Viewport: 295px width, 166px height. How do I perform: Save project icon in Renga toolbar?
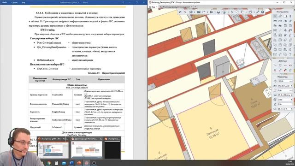[204, 12]
